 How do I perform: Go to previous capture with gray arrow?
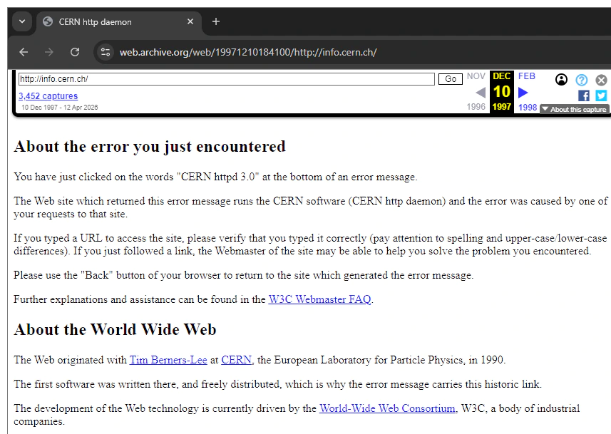point(481,91)
